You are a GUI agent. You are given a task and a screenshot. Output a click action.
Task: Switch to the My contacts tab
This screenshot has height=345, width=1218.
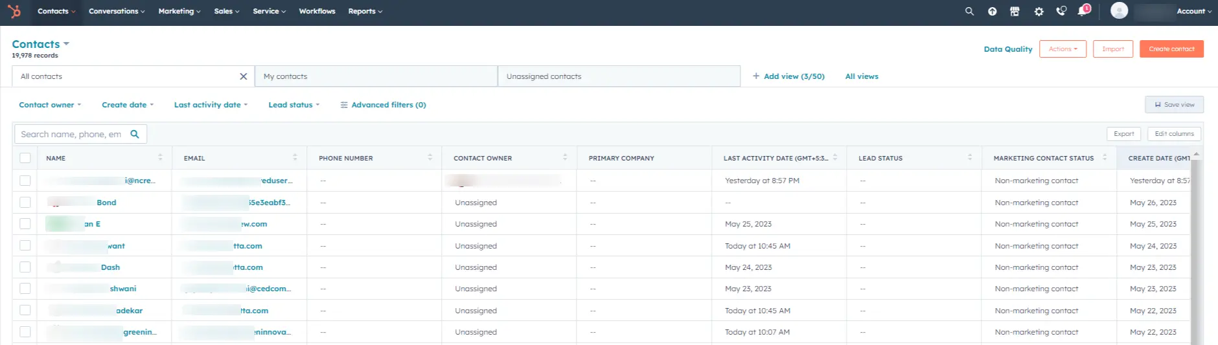(x=376, y=76)
